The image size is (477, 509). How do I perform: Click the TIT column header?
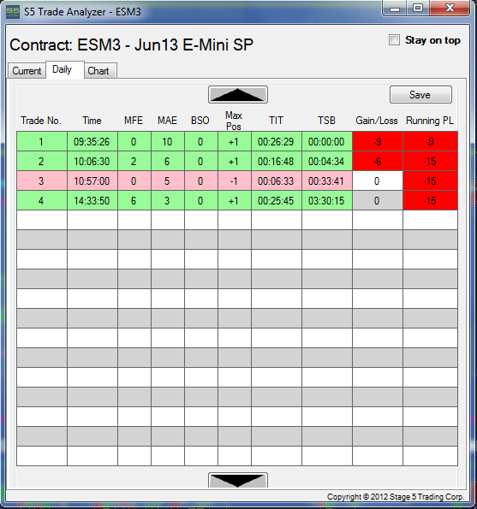(x=276, y=121)
